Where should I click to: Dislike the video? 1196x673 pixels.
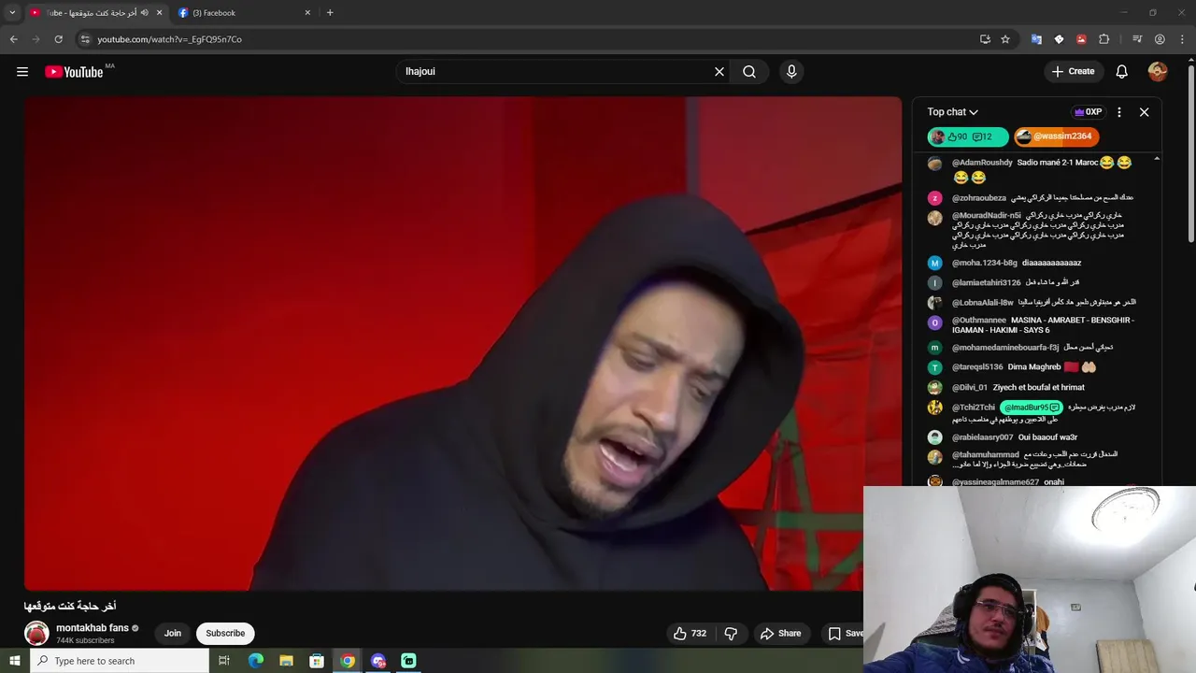point(731,633)
